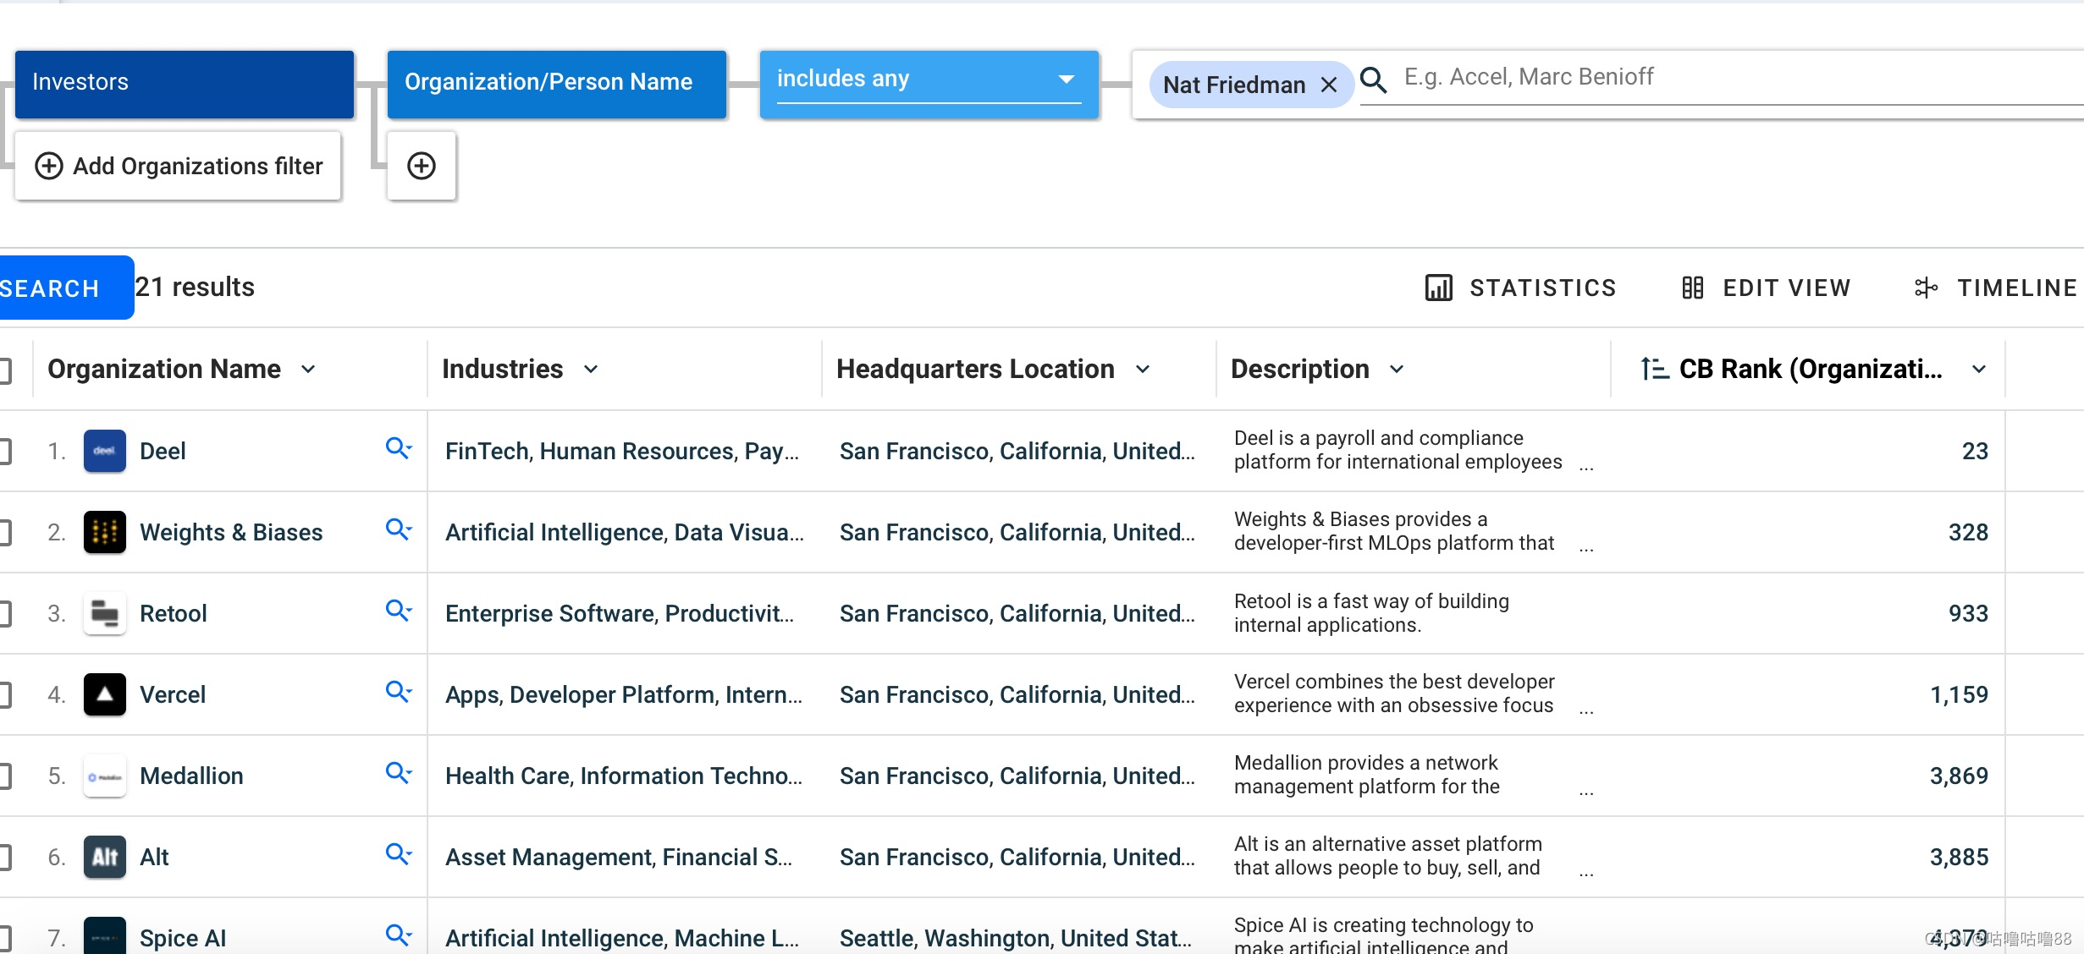This screenshot has width=2084, height=954.
Task: Click the SEARCH button
Action: (x=66, y=288)
